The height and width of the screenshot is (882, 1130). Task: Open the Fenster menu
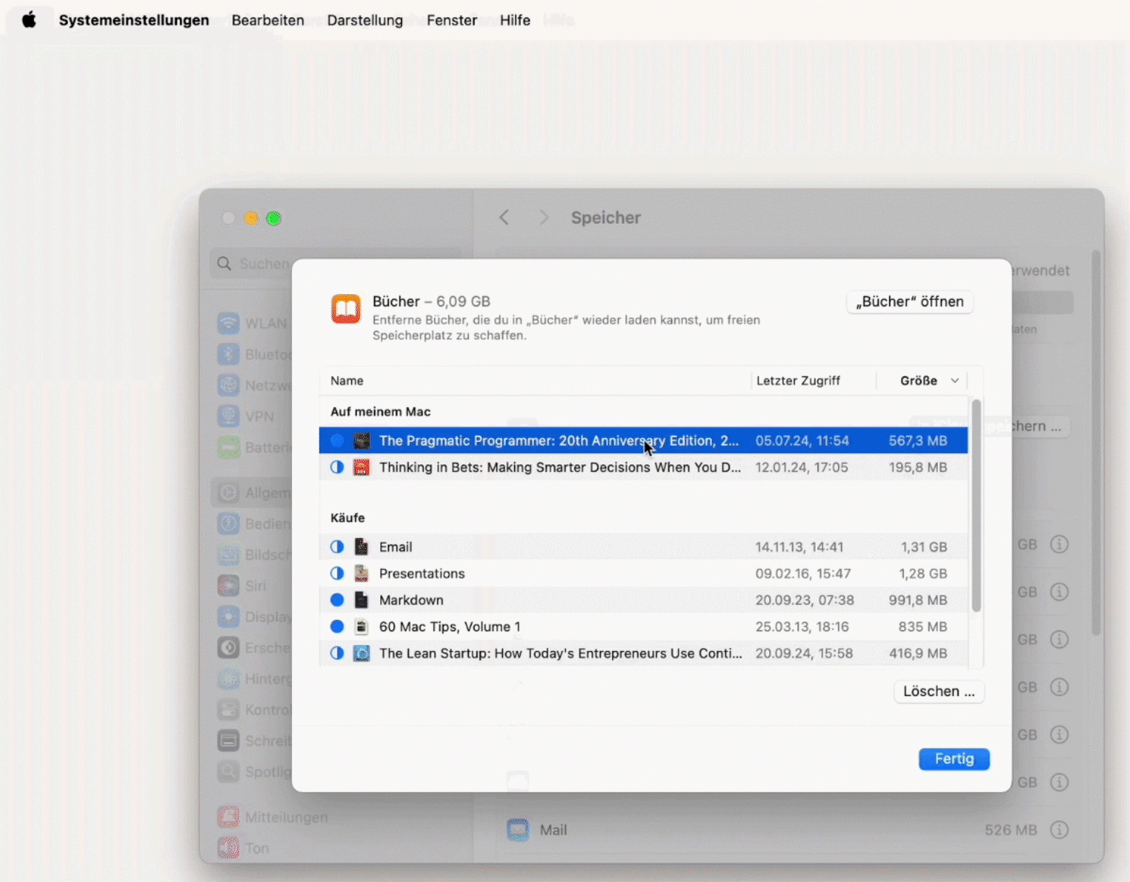451,20
